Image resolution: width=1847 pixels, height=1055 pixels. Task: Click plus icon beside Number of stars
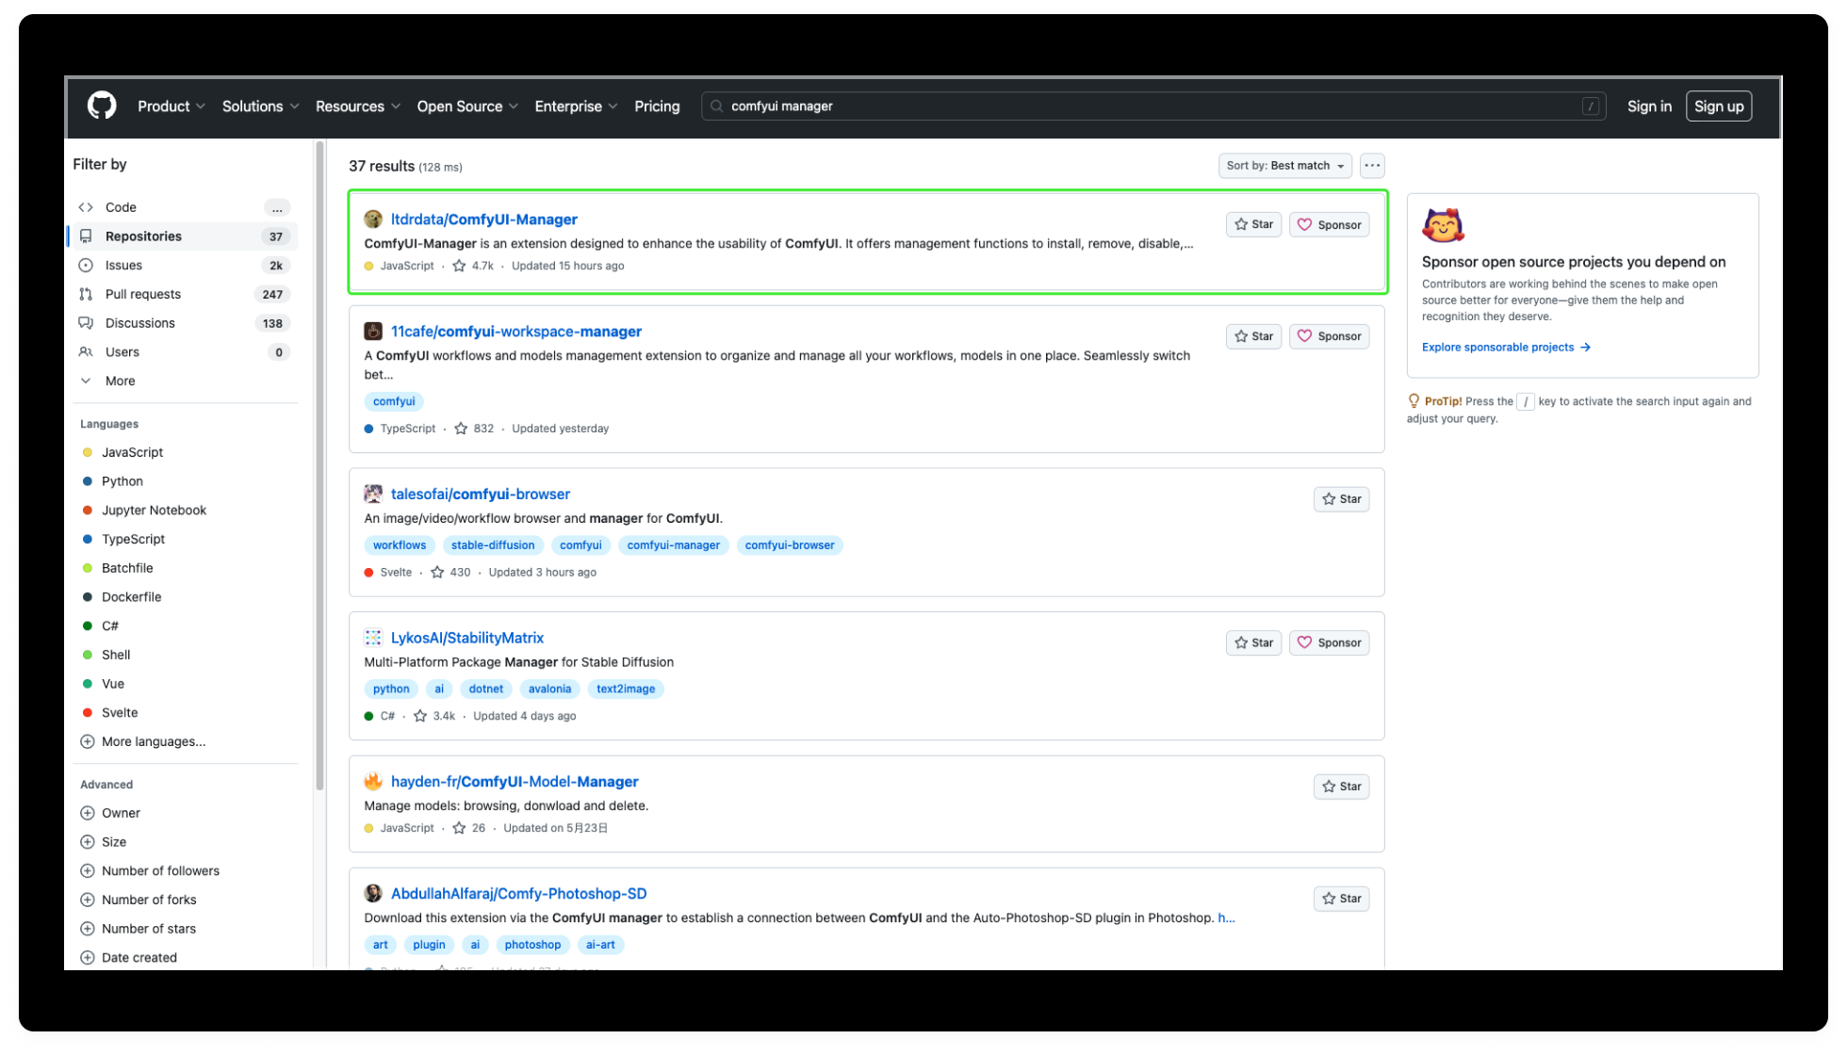point(88,929)
